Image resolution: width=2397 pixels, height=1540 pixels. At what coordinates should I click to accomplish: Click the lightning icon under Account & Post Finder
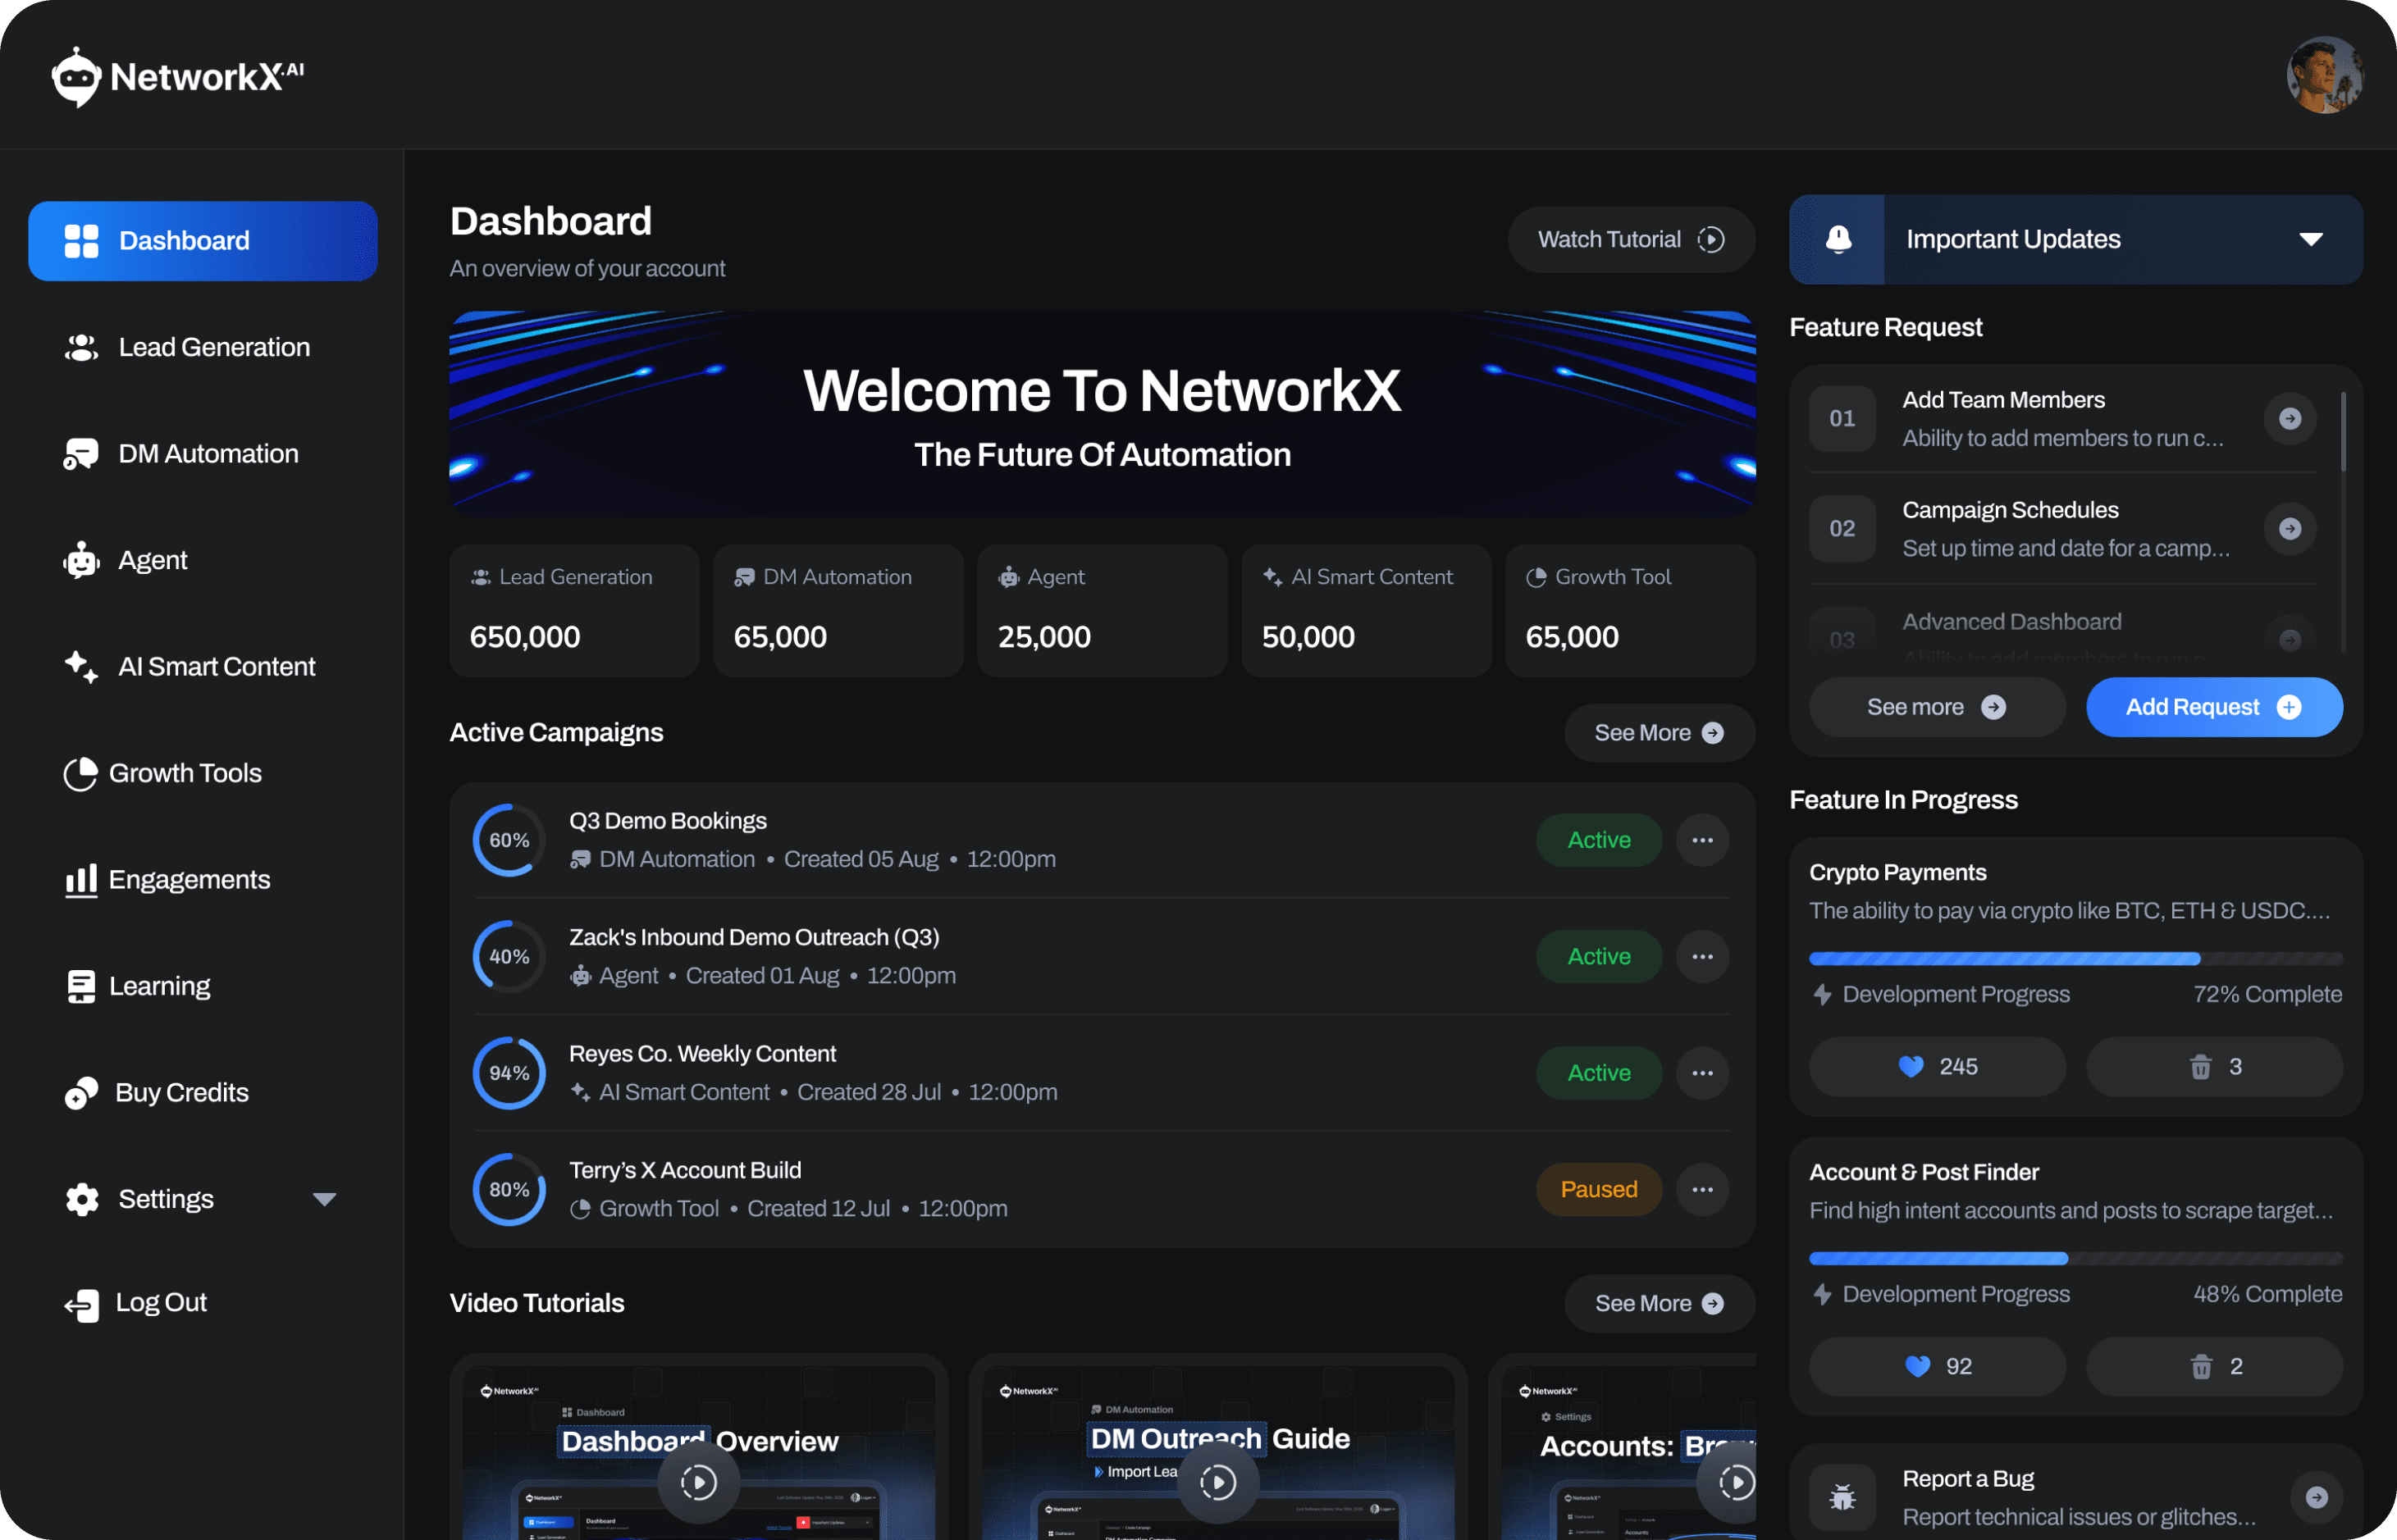(x=1823, y=1294)
